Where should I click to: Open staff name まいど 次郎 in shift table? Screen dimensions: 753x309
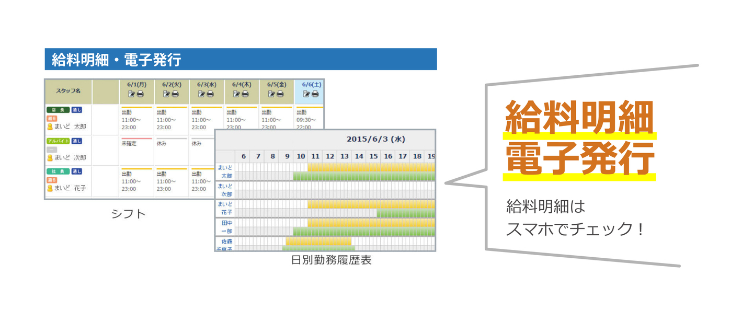(70, 157)
